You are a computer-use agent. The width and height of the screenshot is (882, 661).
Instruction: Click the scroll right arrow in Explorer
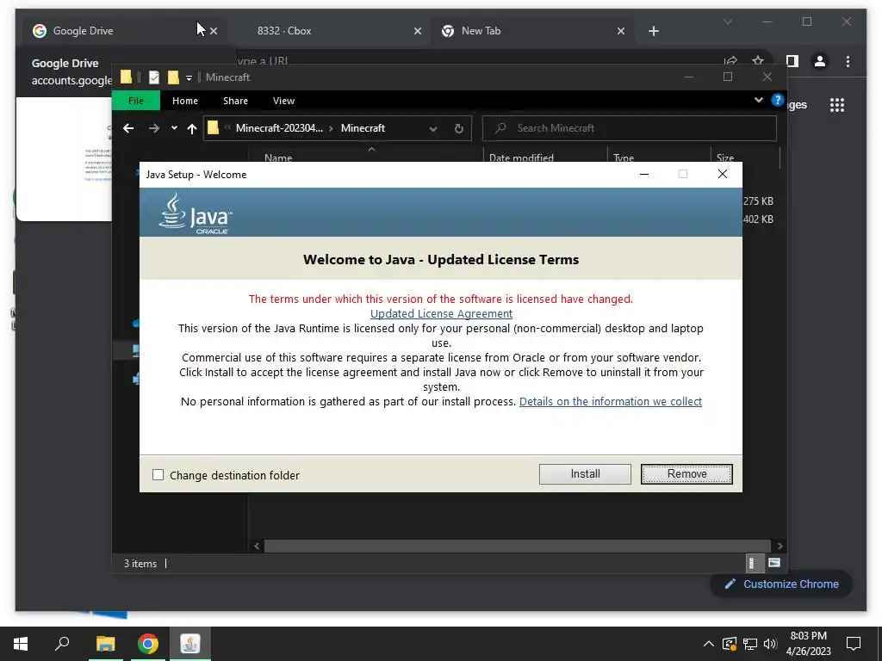(780, 546)
